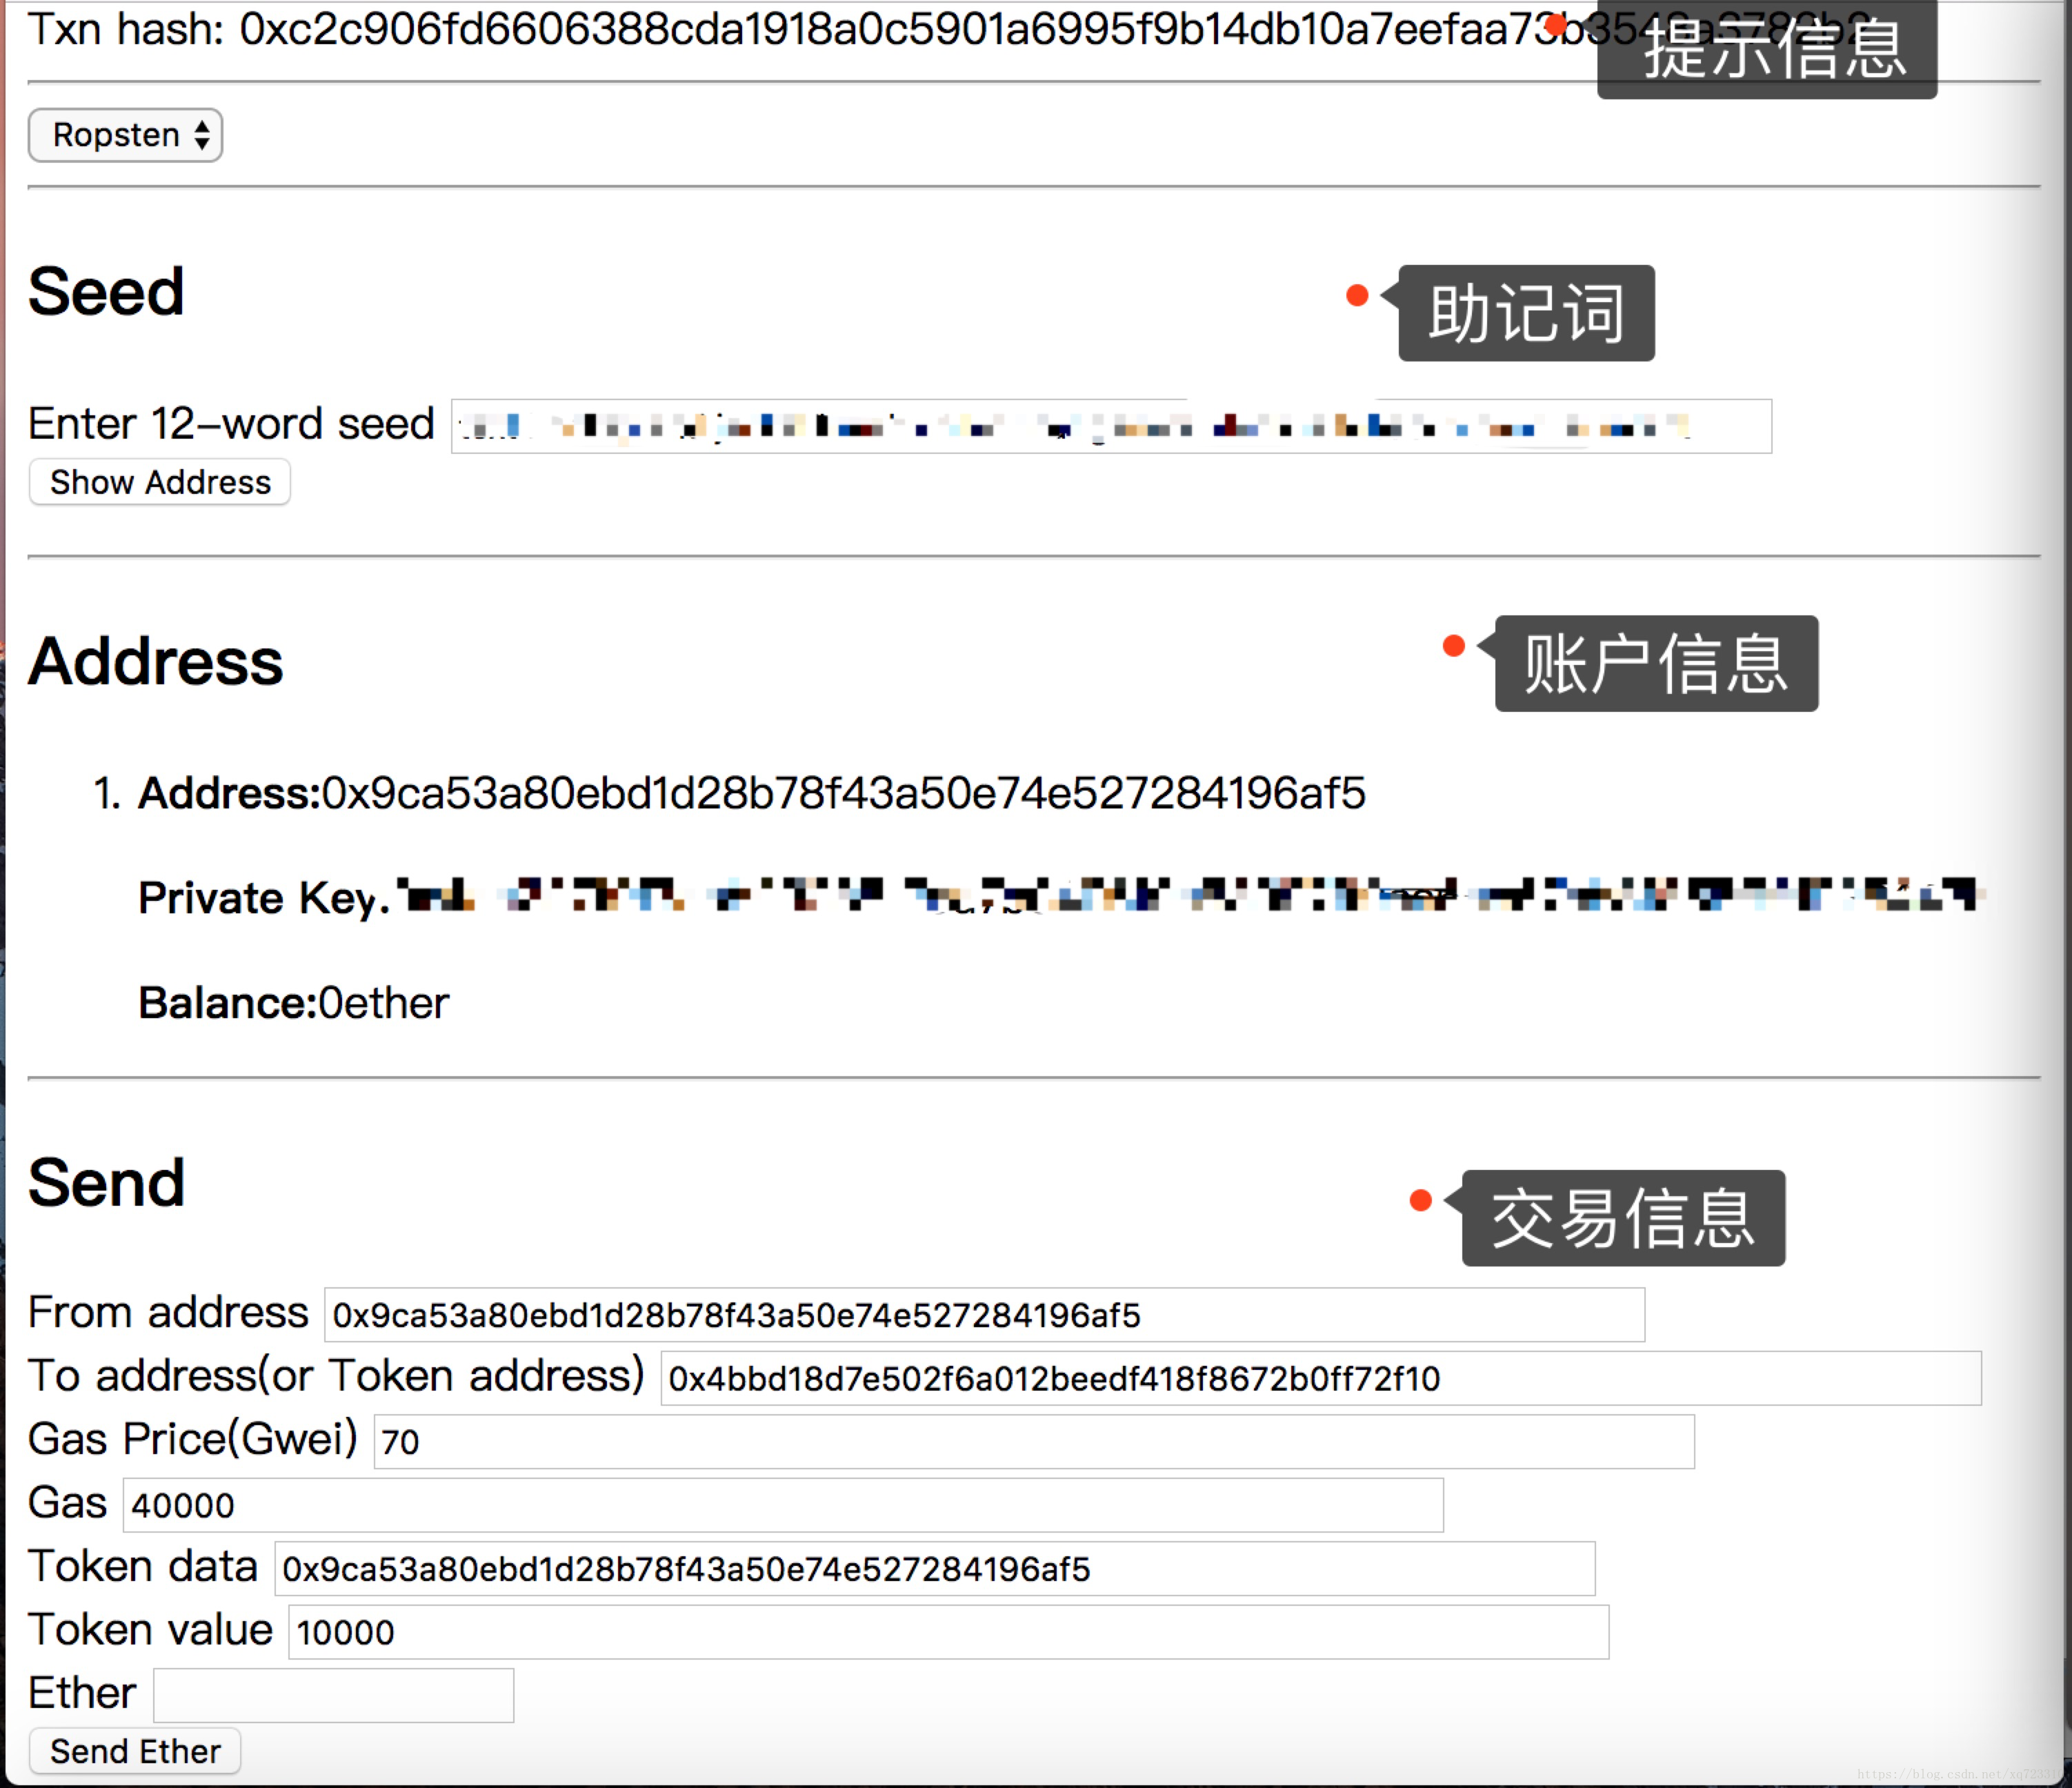Click the Show Address button
Screen dimensions: 2072x1788
(159, 481)
